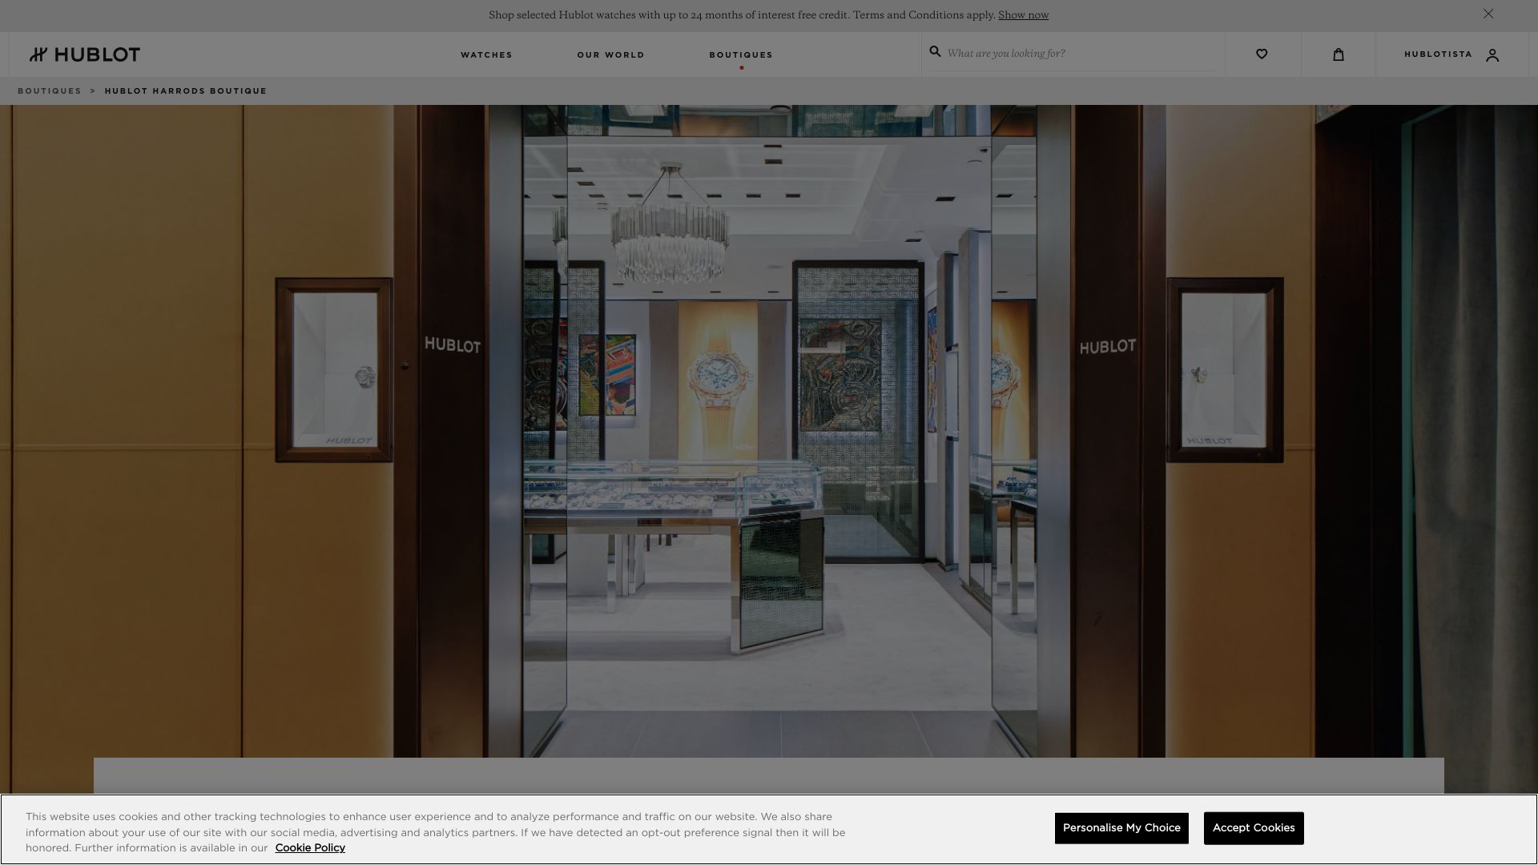The width and height of the screenshot is (1538, 865).
Task: Open the Cookie Policy link
Action: (x=310, y=848)
